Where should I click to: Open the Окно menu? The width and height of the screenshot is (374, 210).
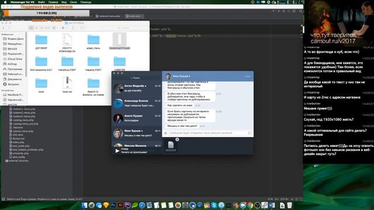(x=73, y=2)
